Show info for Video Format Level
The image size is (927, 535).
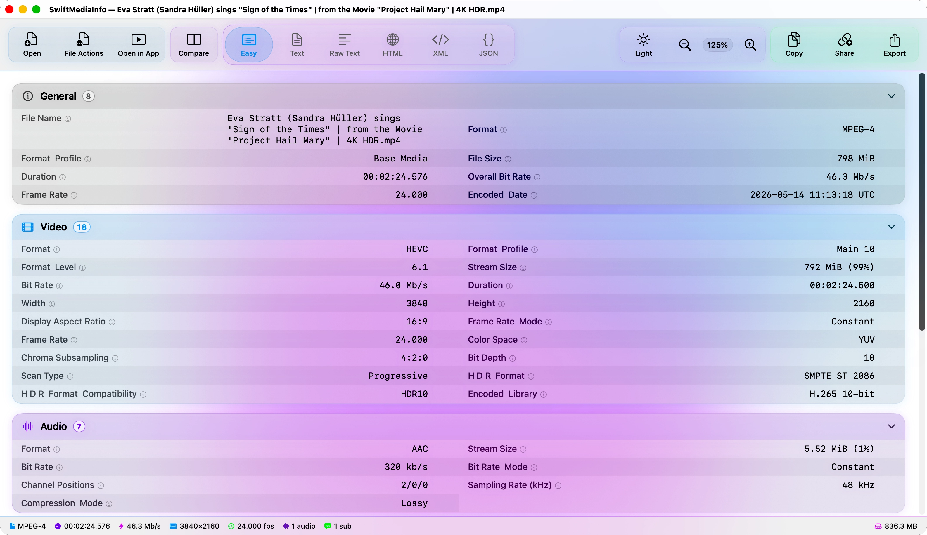click(x=82, y=268)
